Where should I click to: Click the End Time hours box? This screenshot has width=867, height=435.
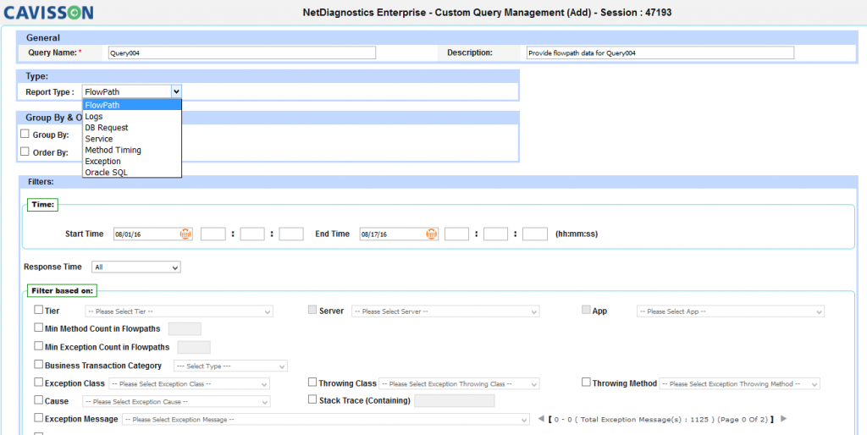tap(456, 234)
